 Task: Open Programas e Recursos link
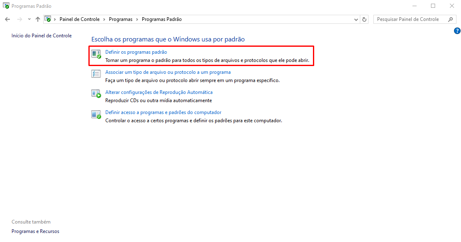(x=35, y=231)
